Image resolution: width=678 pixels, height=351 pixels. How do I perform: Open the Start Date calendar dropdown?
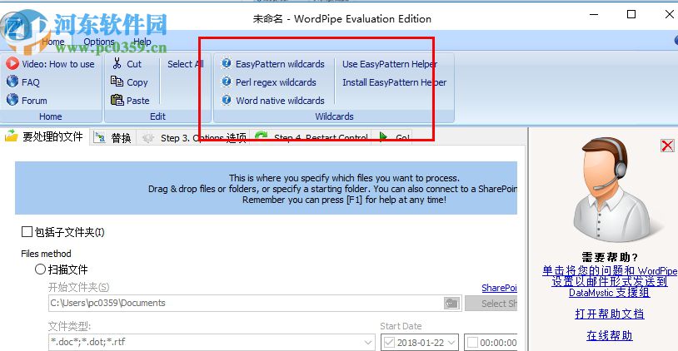pos(451,343)
